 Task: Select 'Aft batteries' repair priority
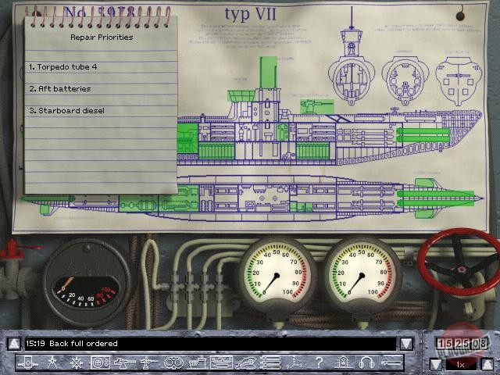59,89
